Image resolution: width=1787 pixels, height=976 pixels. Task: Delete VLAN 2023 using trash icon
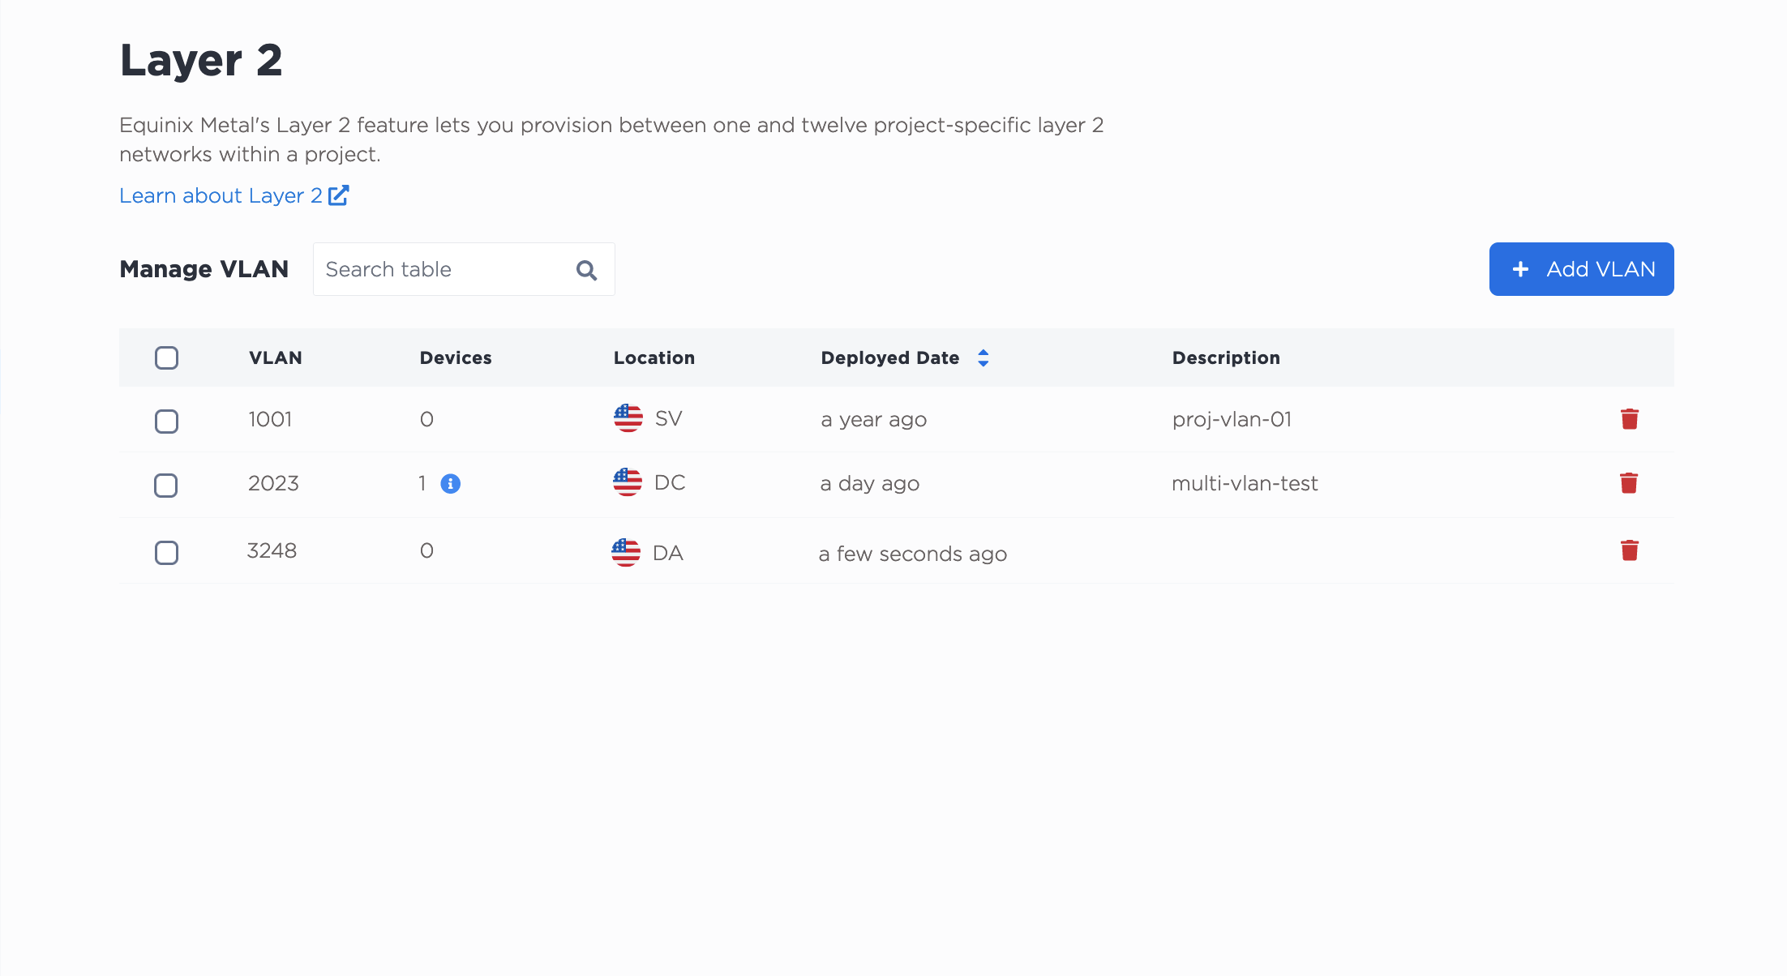click(x=1629, y=483)
